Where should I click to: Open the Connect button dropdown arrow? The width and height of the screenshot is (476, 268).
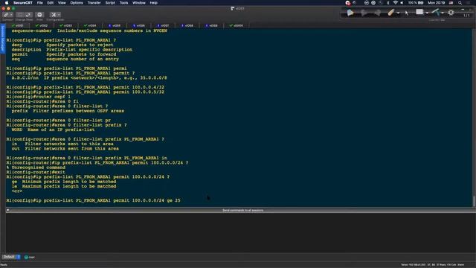click(11, 15)
